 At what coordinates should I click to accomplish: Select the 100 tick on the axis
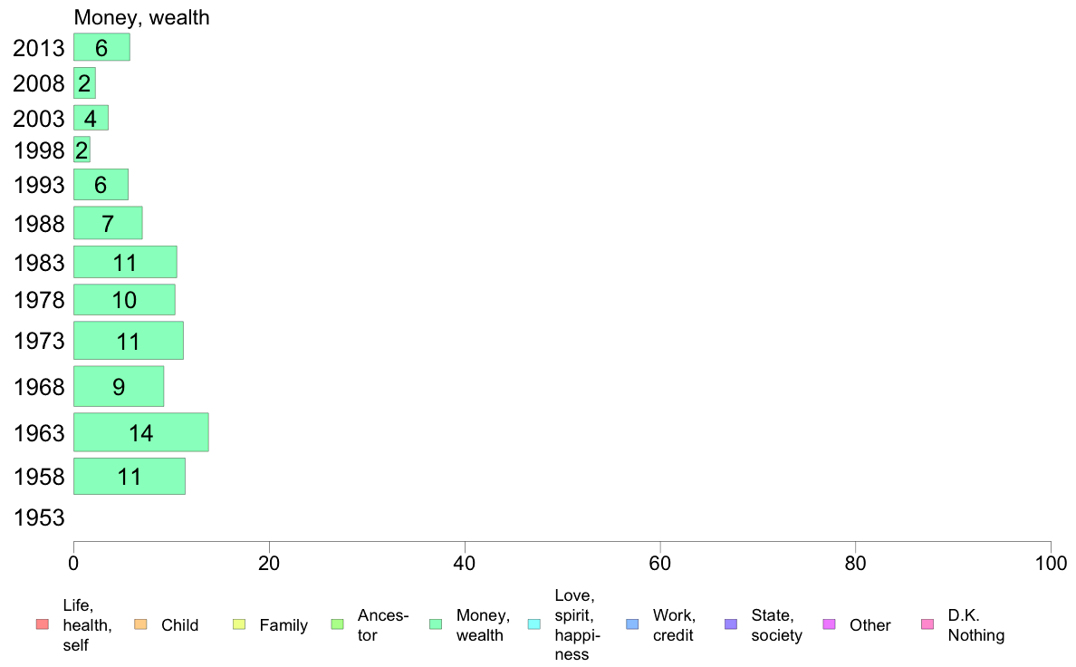tap(1051, 564)
